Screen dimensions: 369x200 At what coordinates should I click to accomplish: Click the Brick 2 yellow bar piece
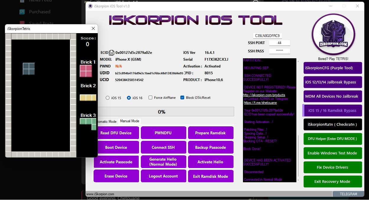tap(88, 98)
